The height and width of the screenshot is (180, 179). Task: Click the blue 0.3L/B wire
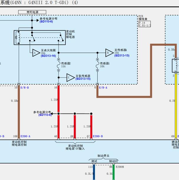click(x=94, y=173)
